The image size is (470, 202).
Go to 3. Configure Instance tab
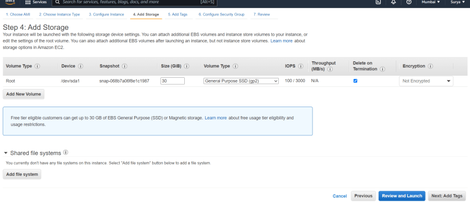pyautogui.click(x=106, y=14)
